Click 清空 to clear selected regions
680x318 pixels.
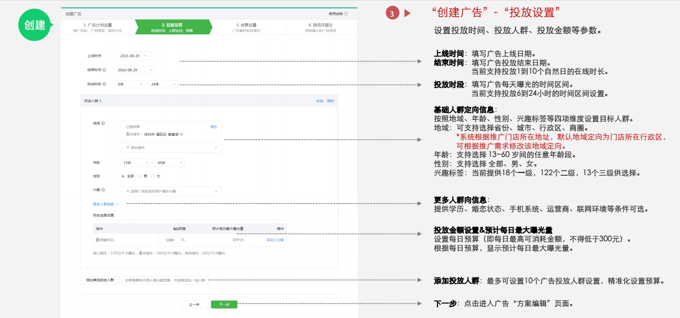213,127
